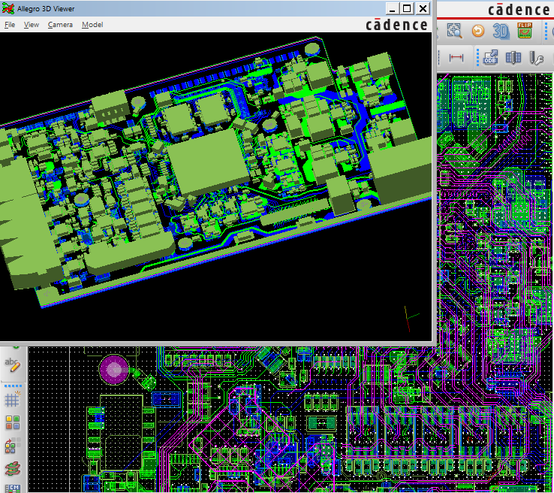
Task: Launch the 3D view toolbar icon
Action: click(501, 31)
